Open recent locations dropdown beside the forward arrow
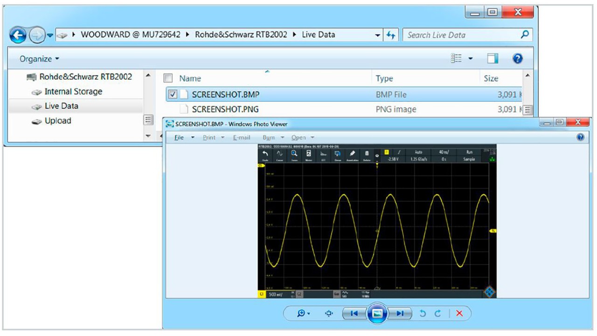The image size is (597, 336). coord(50,35)
